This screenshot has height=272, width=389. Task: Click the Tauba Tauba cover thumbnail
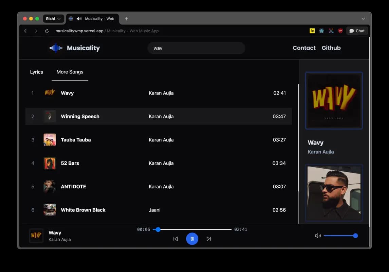(x=50, y=140)
